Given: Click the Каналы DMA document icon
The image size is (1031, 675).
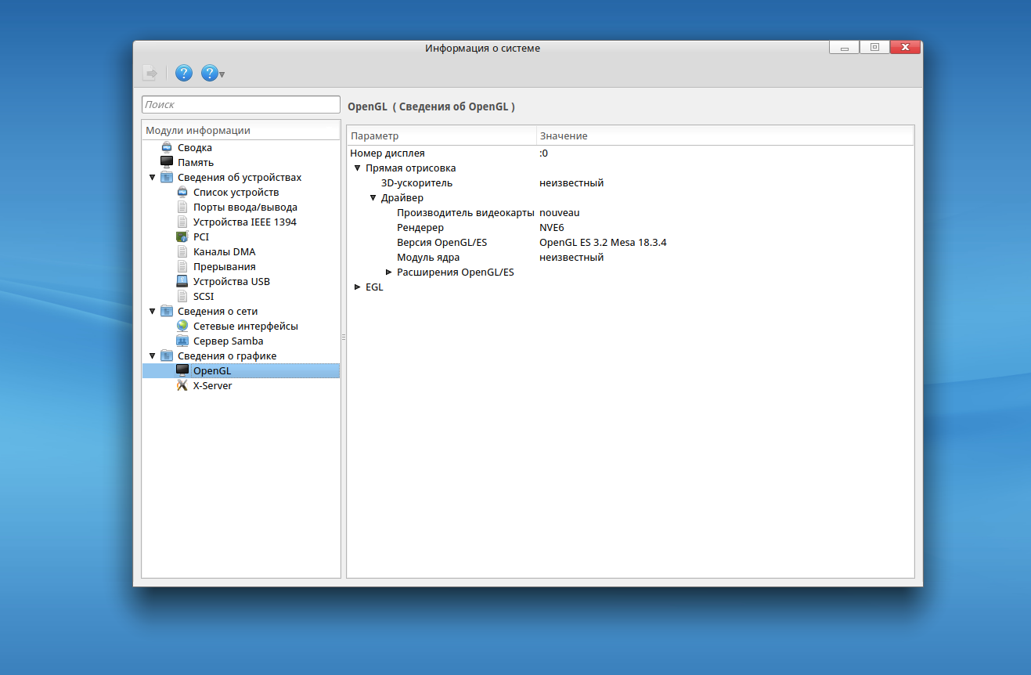Looking at the screenshot, I should coord(182,251).
